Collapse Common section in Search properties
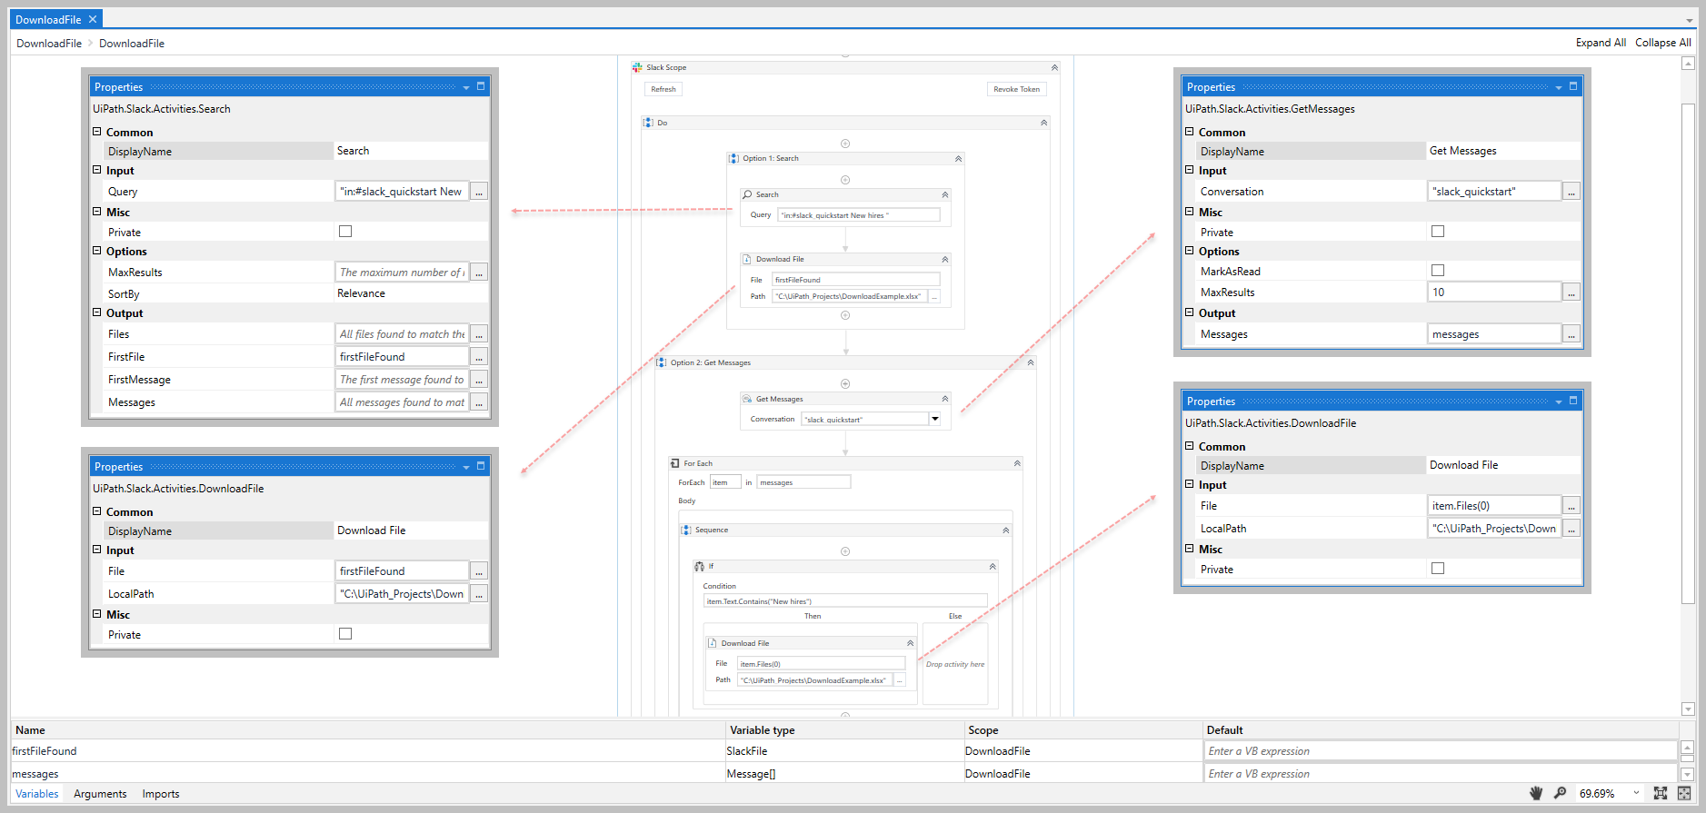This screenshot has height=813, width=1706. [97, 132]
